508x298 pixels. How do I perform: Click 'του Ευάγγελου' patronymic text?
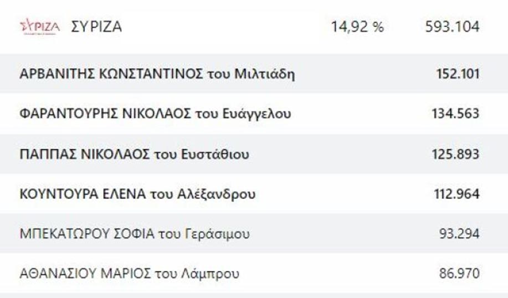point(243,114)
